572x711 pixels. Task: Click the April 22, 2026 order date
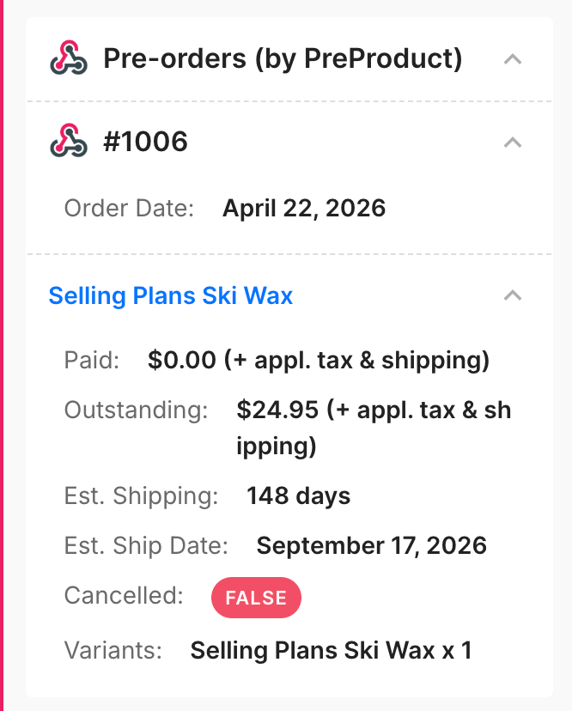click(304, 208)
